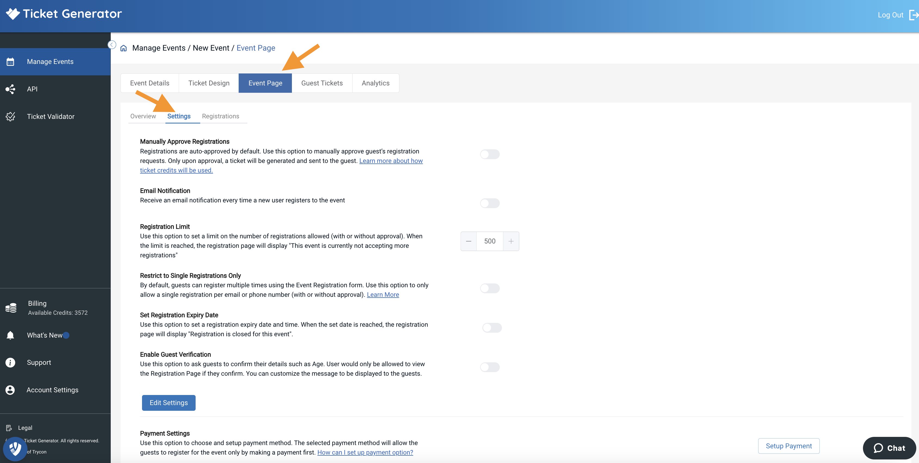The width and height of the screenshot is (919, 463).
Task: Click the What's New bell icon
Action: (x=10, y=335)
